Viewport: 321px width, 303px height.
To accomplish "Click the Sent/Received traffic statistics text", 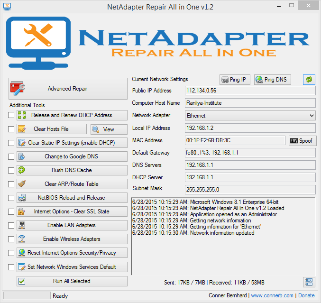I will click(214, 283).
